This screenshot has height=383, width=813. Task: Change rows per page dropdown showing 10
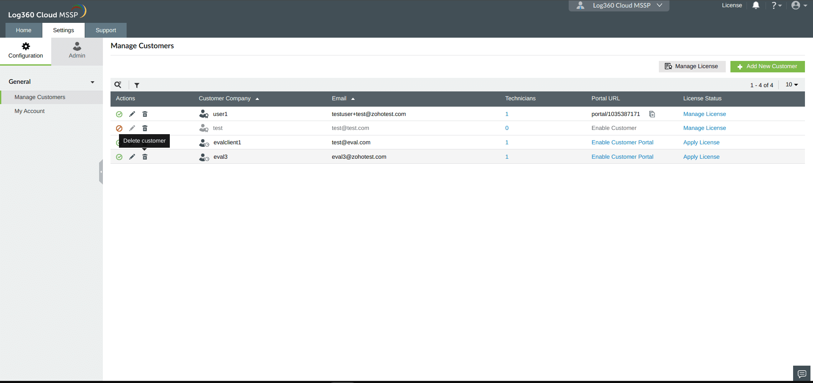pyautogui.click(x=792, y=85)
